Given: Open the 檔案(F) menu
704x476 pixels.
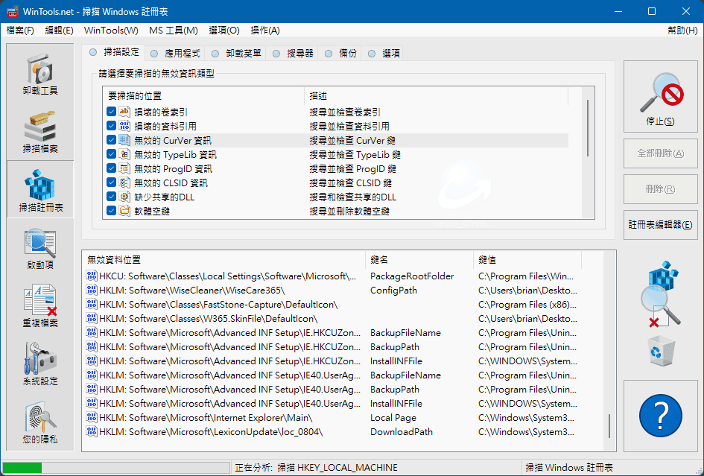Looking at the screenshot, I should click(20, 31).
